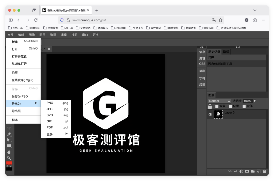This screenshot has width=274, height=181.
Task: Open the 信息 side panel
Action: (x=202, y=52)
